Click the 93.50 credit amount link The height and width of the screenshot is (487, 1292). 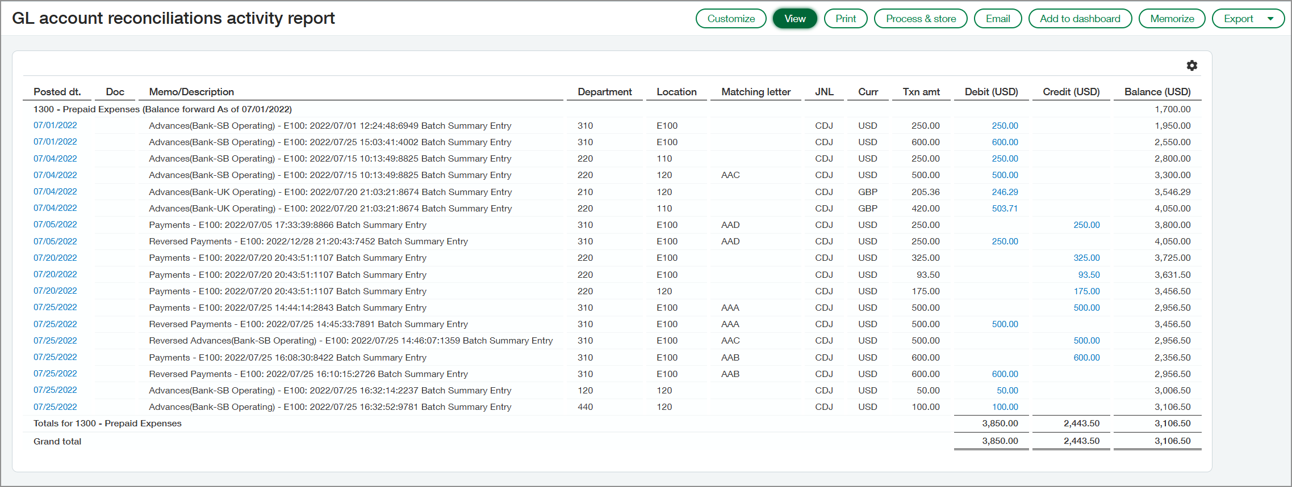pyautogui.click(x=1088, y=275)
